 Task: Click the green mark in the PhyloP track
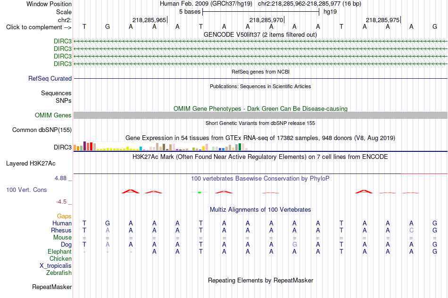point(199,192)
